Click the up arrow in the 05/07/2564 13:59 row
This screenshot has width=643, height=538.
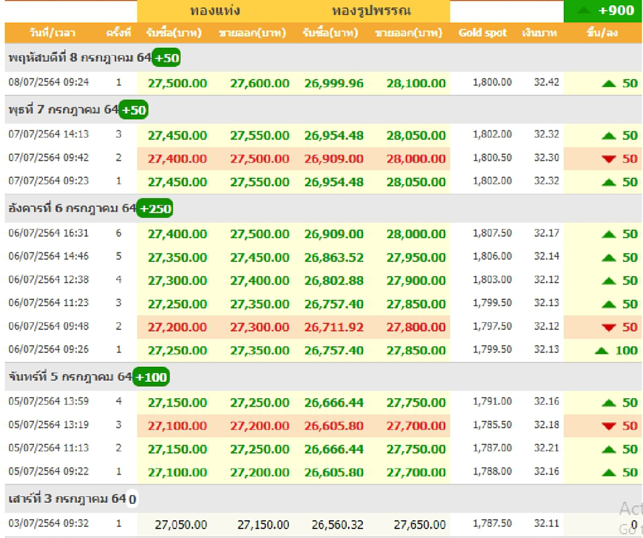[x=609, y=403]
